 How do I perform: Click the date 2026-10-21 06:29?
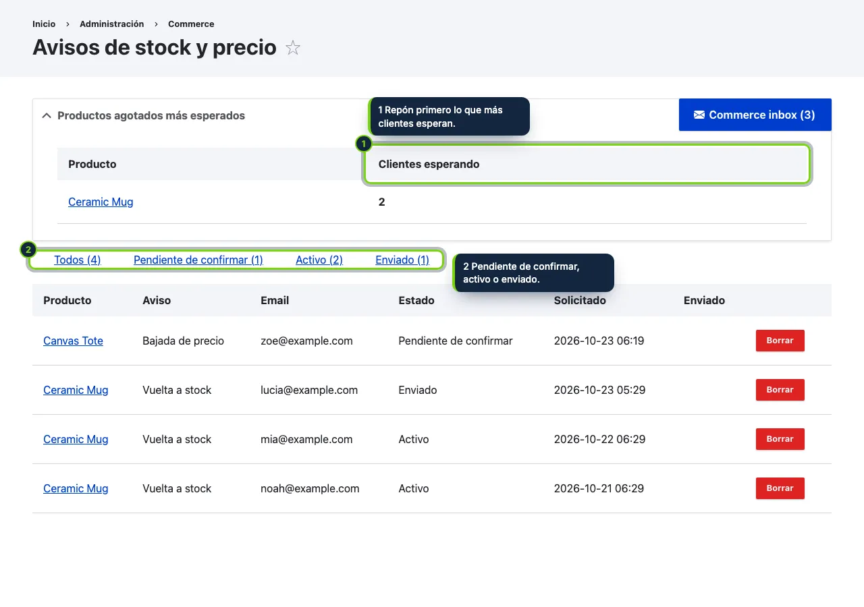tap(599, 488)
